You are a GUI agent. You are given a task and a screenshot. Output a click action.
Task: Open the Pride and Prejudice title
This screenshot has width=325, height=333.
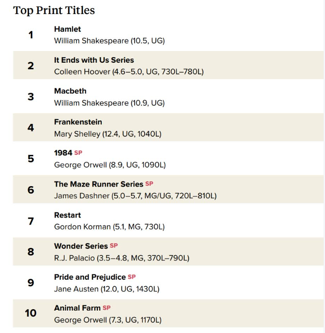coord(90,277)
